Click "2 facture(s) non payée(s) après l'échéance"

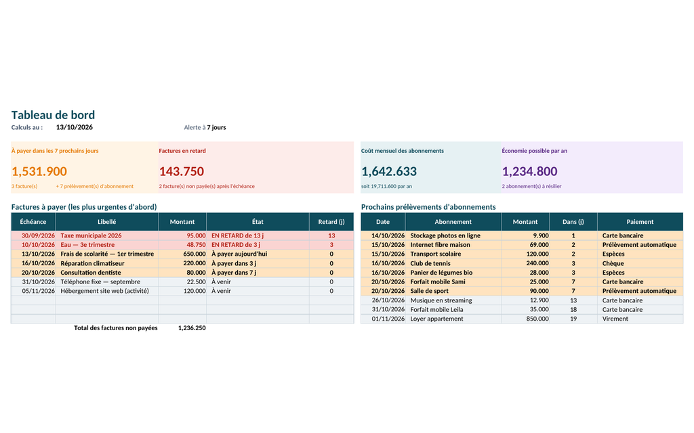(x=207, y=186)
